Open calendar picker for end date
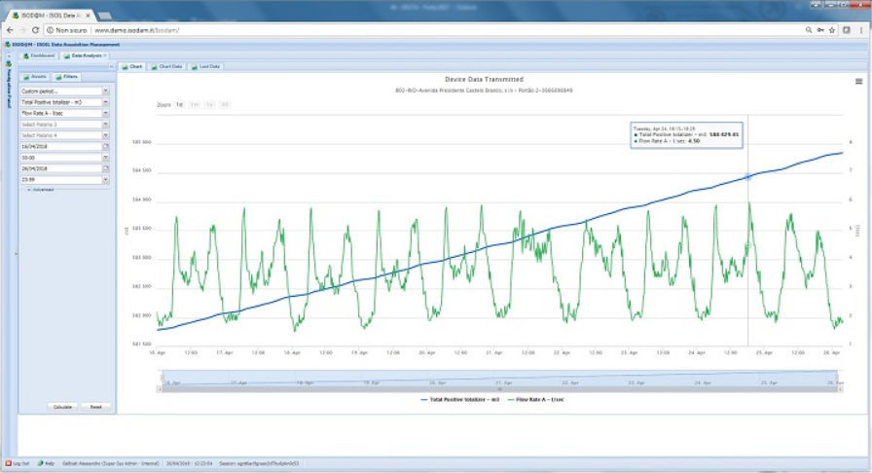The width and height of the screenshot is (872, 473). pyautogui.click(x=106, y=168)
